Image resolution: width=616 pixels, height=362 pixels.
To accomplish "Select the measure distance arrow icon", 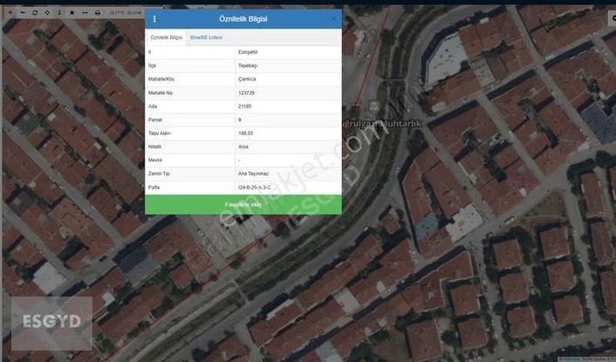I will point(84,13).
